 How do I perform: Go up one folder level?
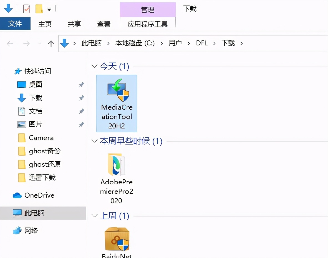(x=51, y=43)
